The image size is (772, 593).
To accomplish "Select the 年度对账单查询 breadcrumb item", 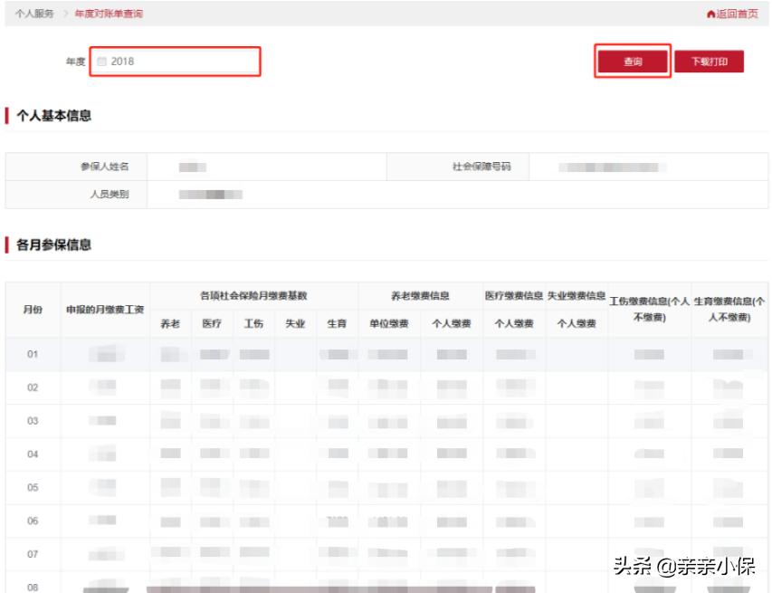I will 109,14.
